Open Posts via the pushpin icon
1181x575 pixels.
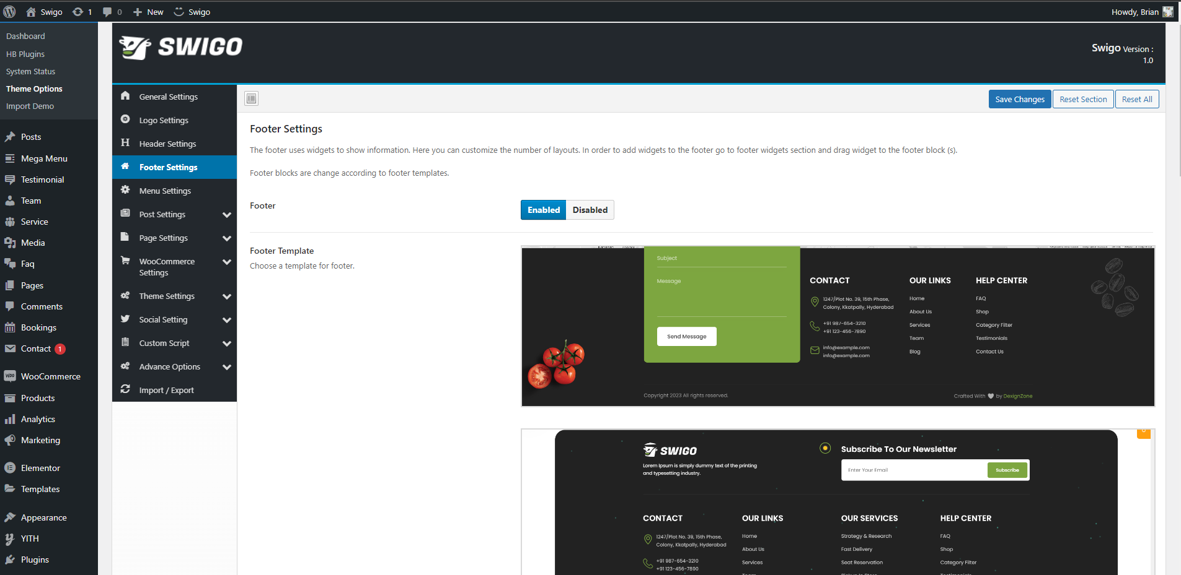pos(10,137)
